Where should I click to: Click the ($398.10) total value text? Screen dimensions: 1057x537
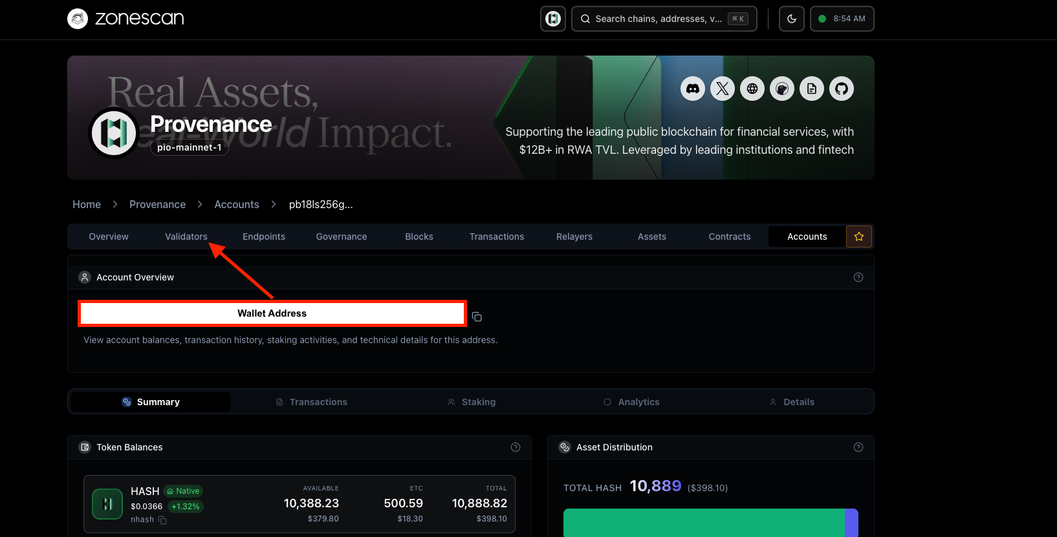pos(708,488)
